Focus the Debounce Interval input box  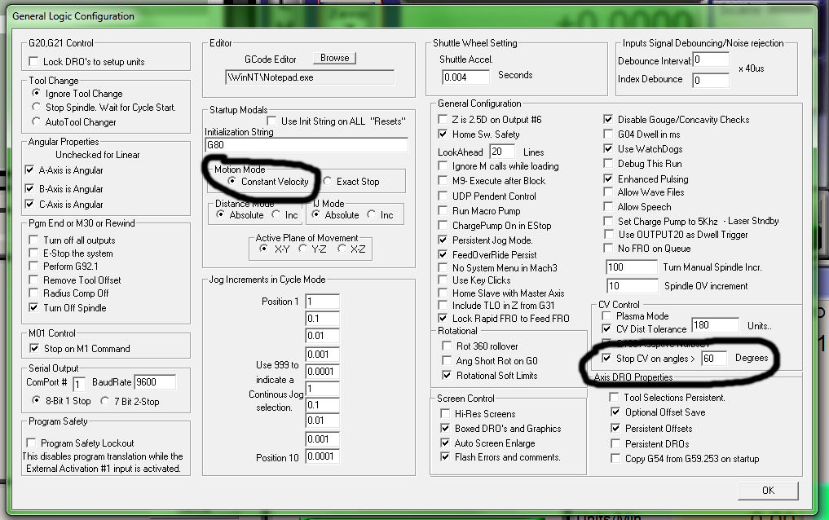coord(711,61)
